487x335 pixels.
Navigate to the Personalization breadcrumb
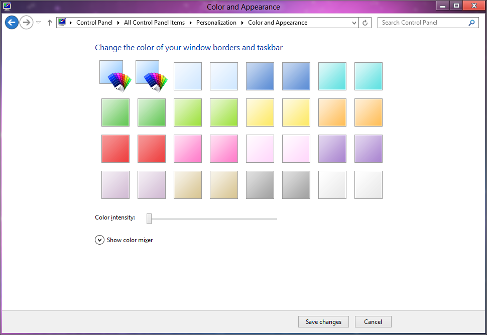[216, 23]
